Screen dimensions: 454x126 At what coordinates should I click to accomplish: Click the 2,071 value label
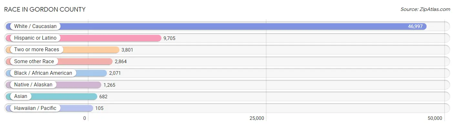115,73
